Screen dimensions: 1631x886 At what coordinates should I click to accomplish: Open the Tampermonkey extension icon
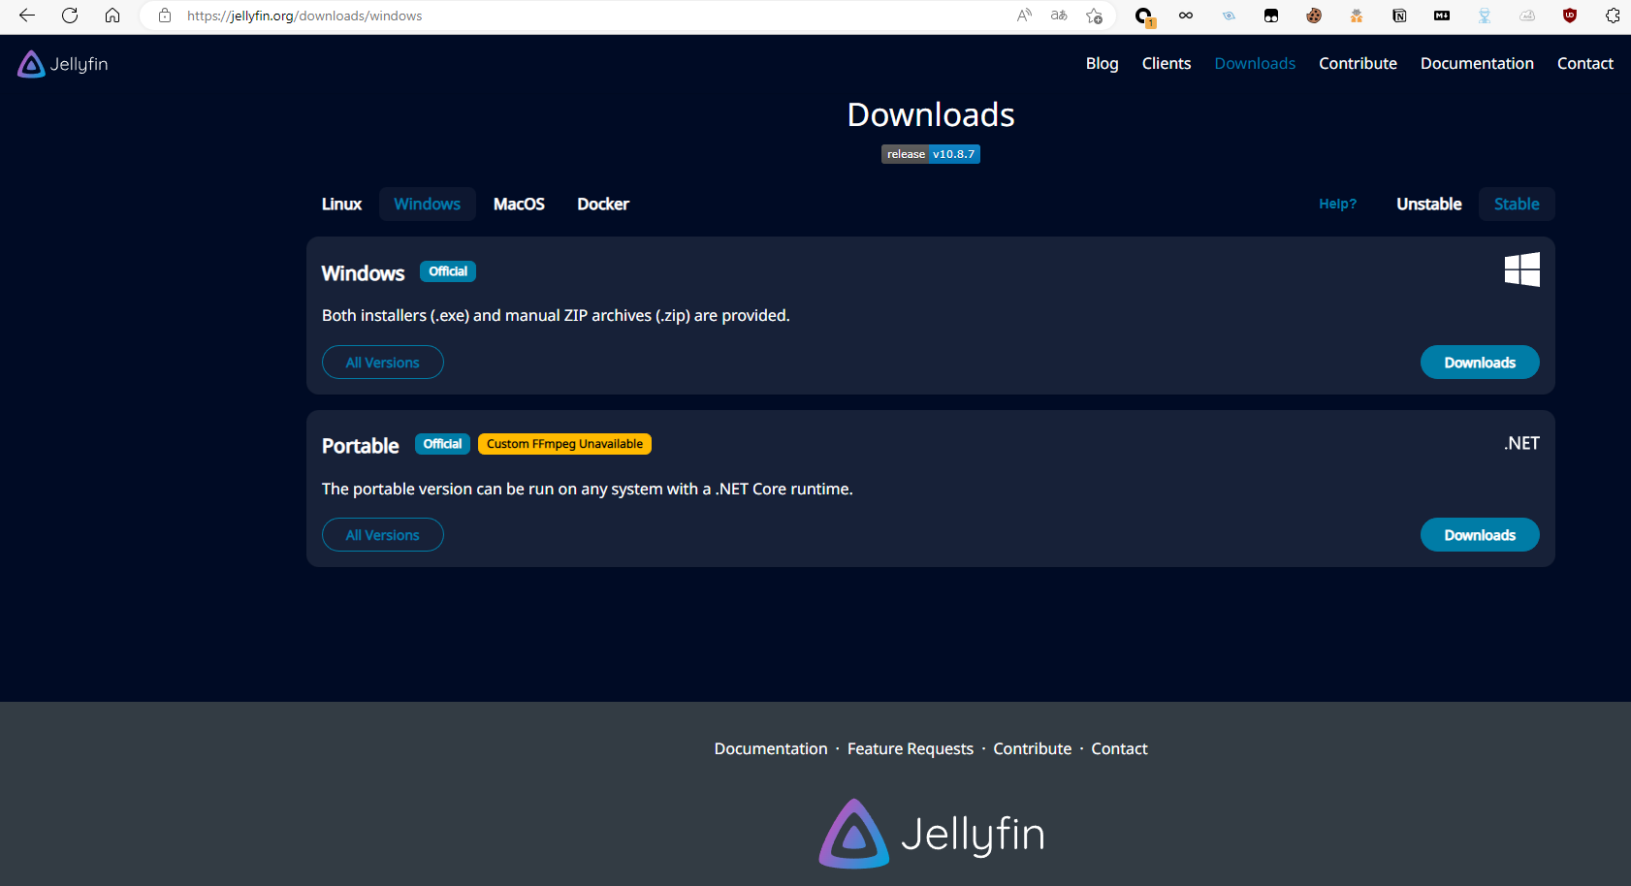(1271, 16)
